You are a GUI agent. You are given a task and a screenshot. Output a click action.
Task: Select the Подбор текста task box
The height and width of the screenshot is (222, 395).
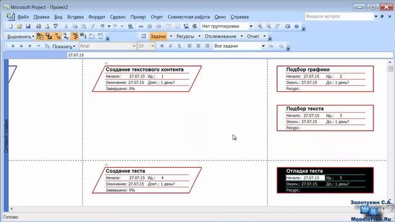(x=325, y=118)
